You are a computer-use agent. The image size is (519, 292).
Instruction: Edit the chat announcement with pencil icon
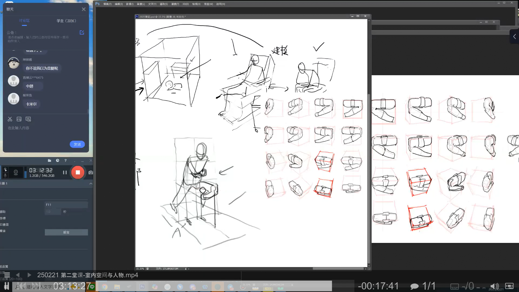[x=82, y=33]
